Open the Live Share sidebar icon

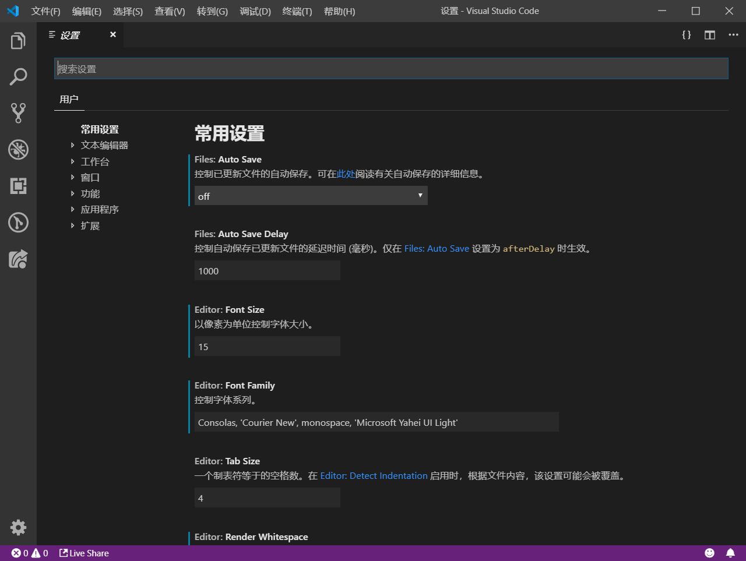coord(18,259)
